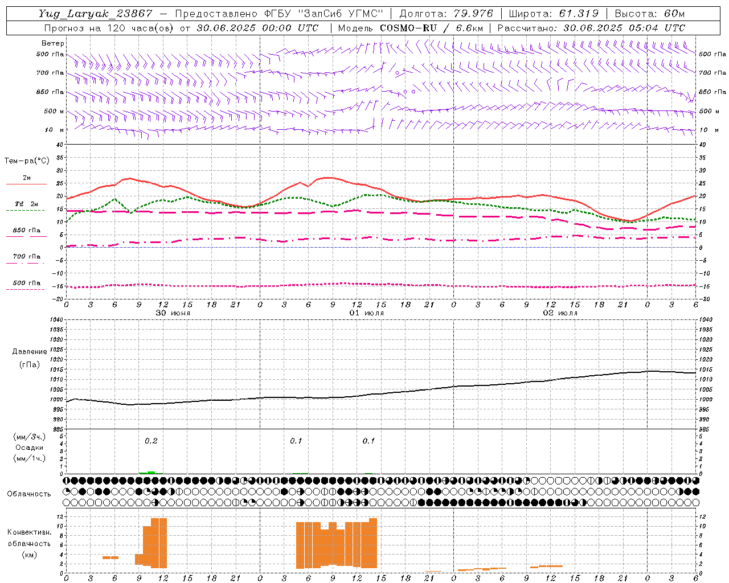Image resolution: width=729 pixels, height=583 pixels.
Task: Click the (км) unit label
Action: 30,555
